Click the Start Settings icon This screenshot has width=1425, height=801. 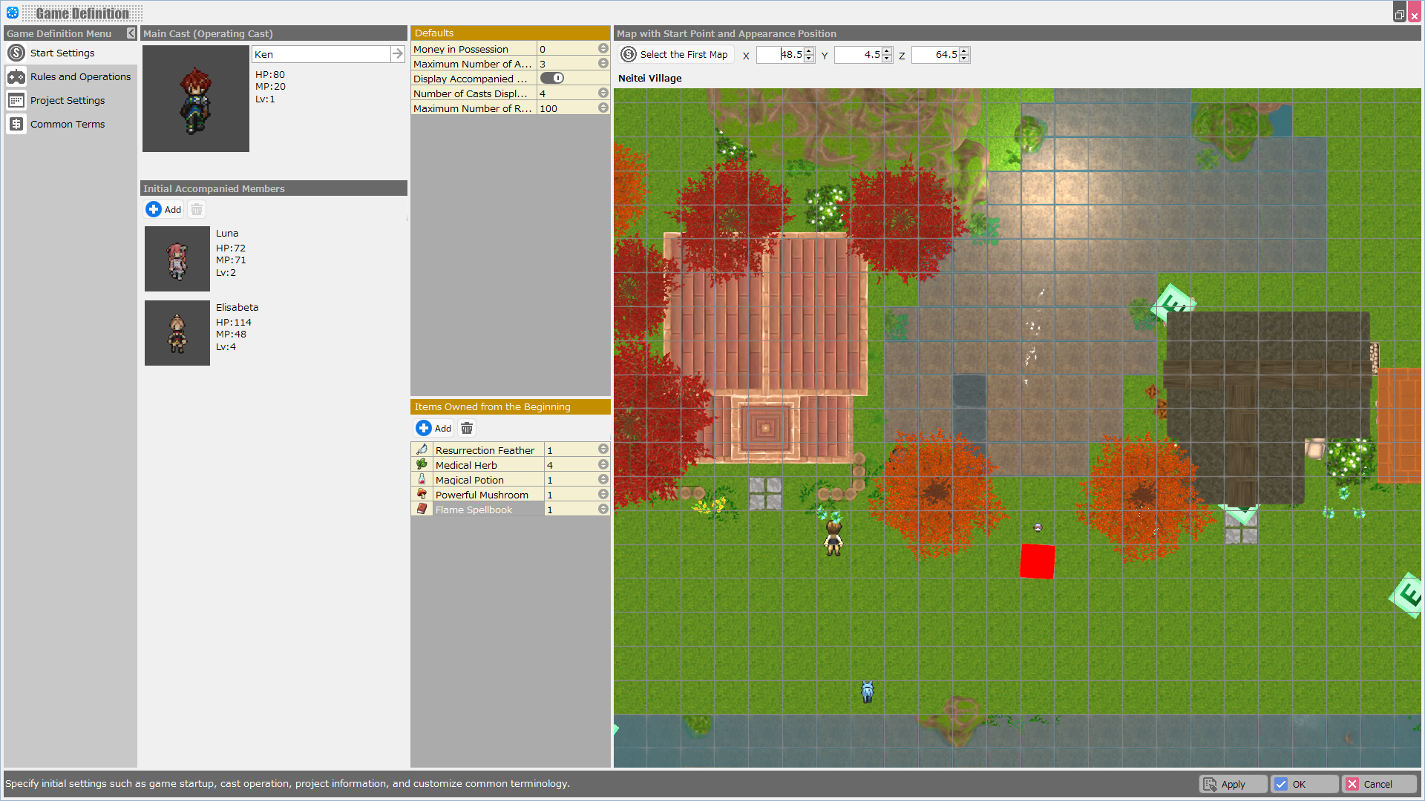pos(16,53)
